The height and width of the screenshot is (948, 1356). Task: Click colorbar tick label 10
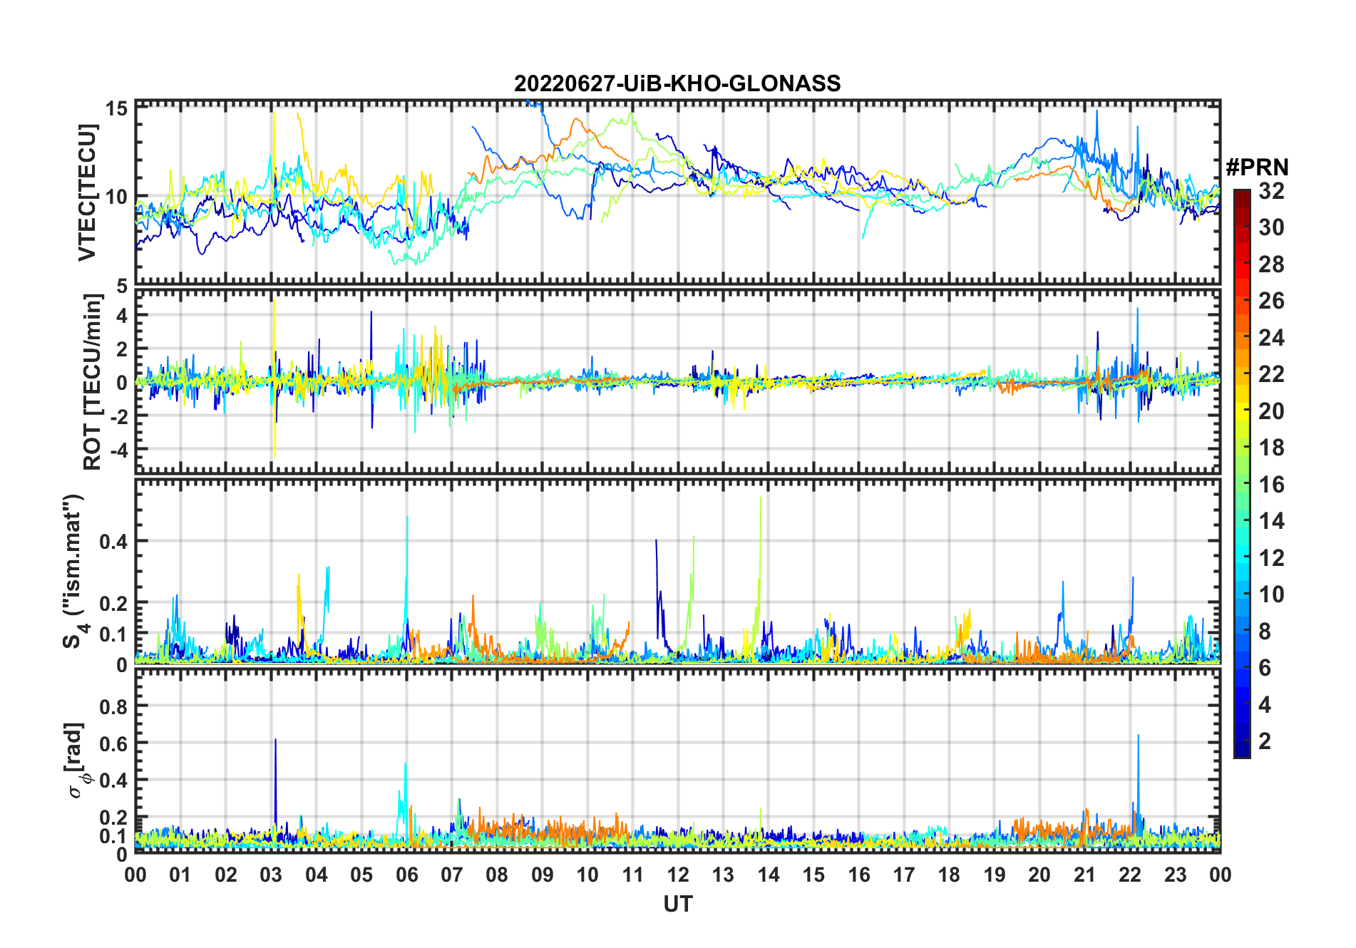(x=1271, y=594)
